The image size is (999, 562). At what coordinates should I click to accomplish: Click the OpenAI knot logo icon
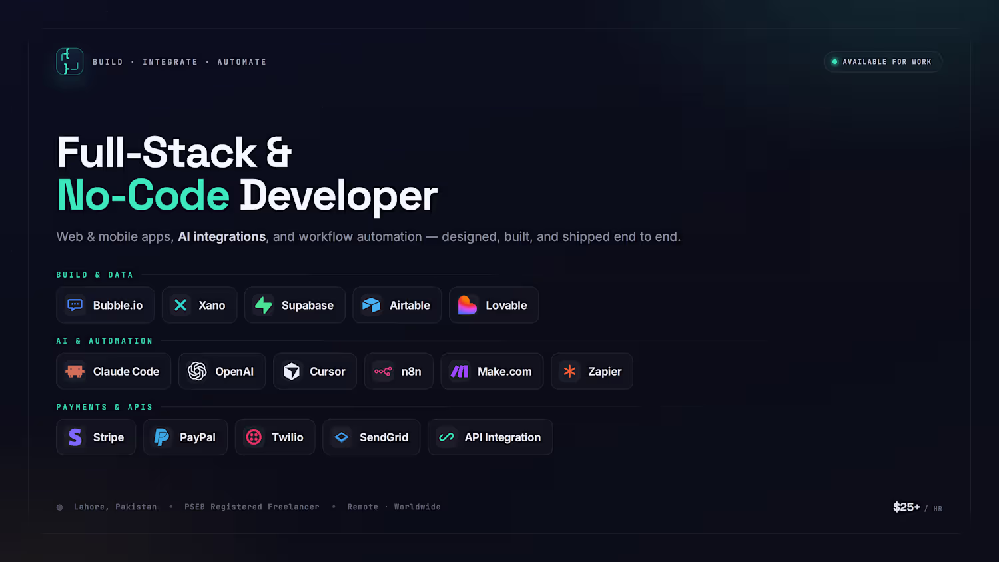pyautogui.click(x=197, y=371)
